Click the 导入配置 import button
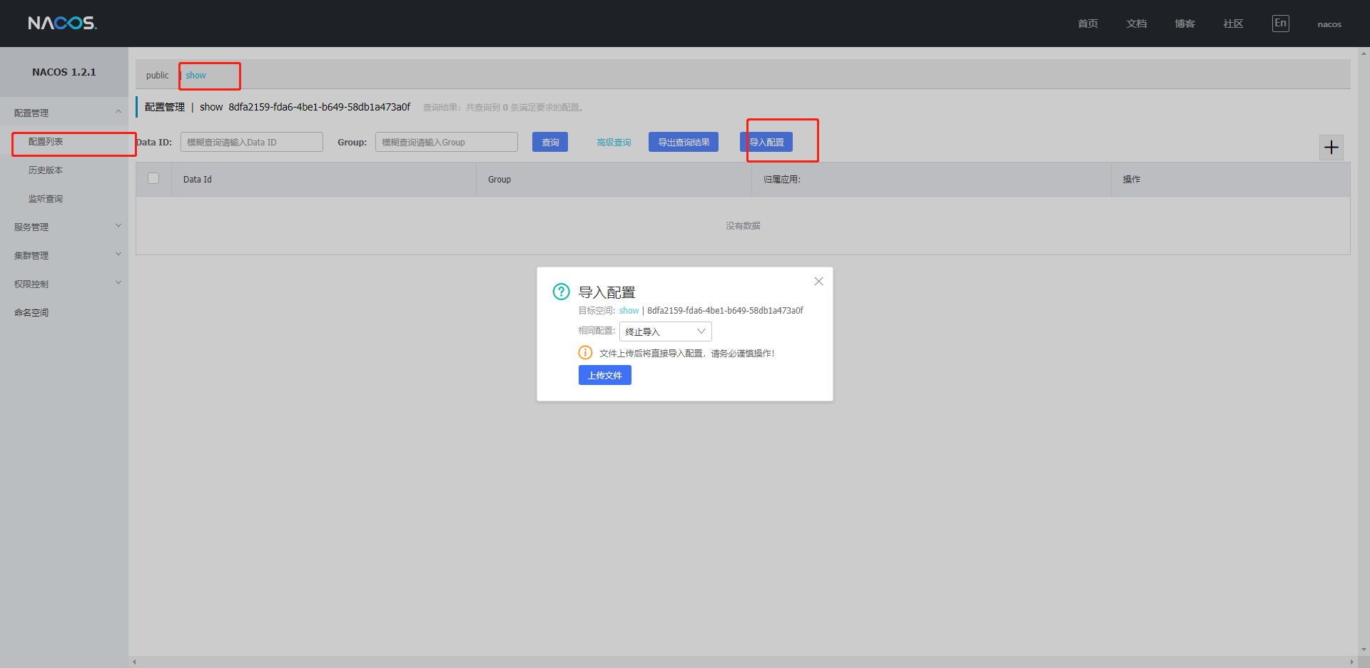 pos(766,142)
